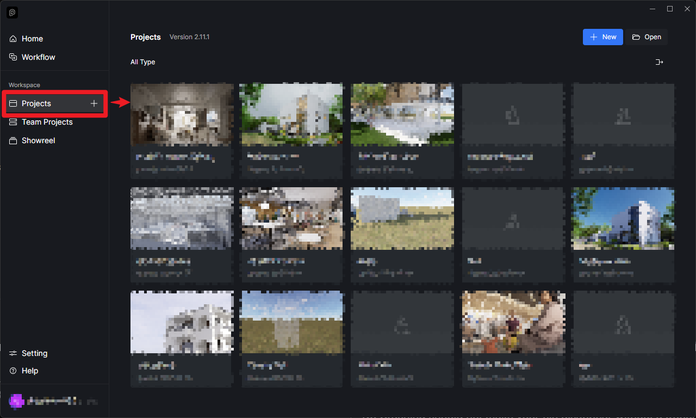This screenshot has width=696, height=418.
Task: Click the plus icon beside Projects
Action: 94,103
